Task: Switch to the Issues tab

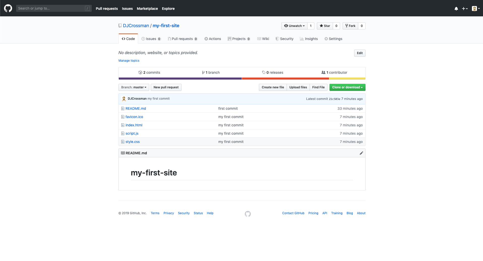Action: point(151,39)
